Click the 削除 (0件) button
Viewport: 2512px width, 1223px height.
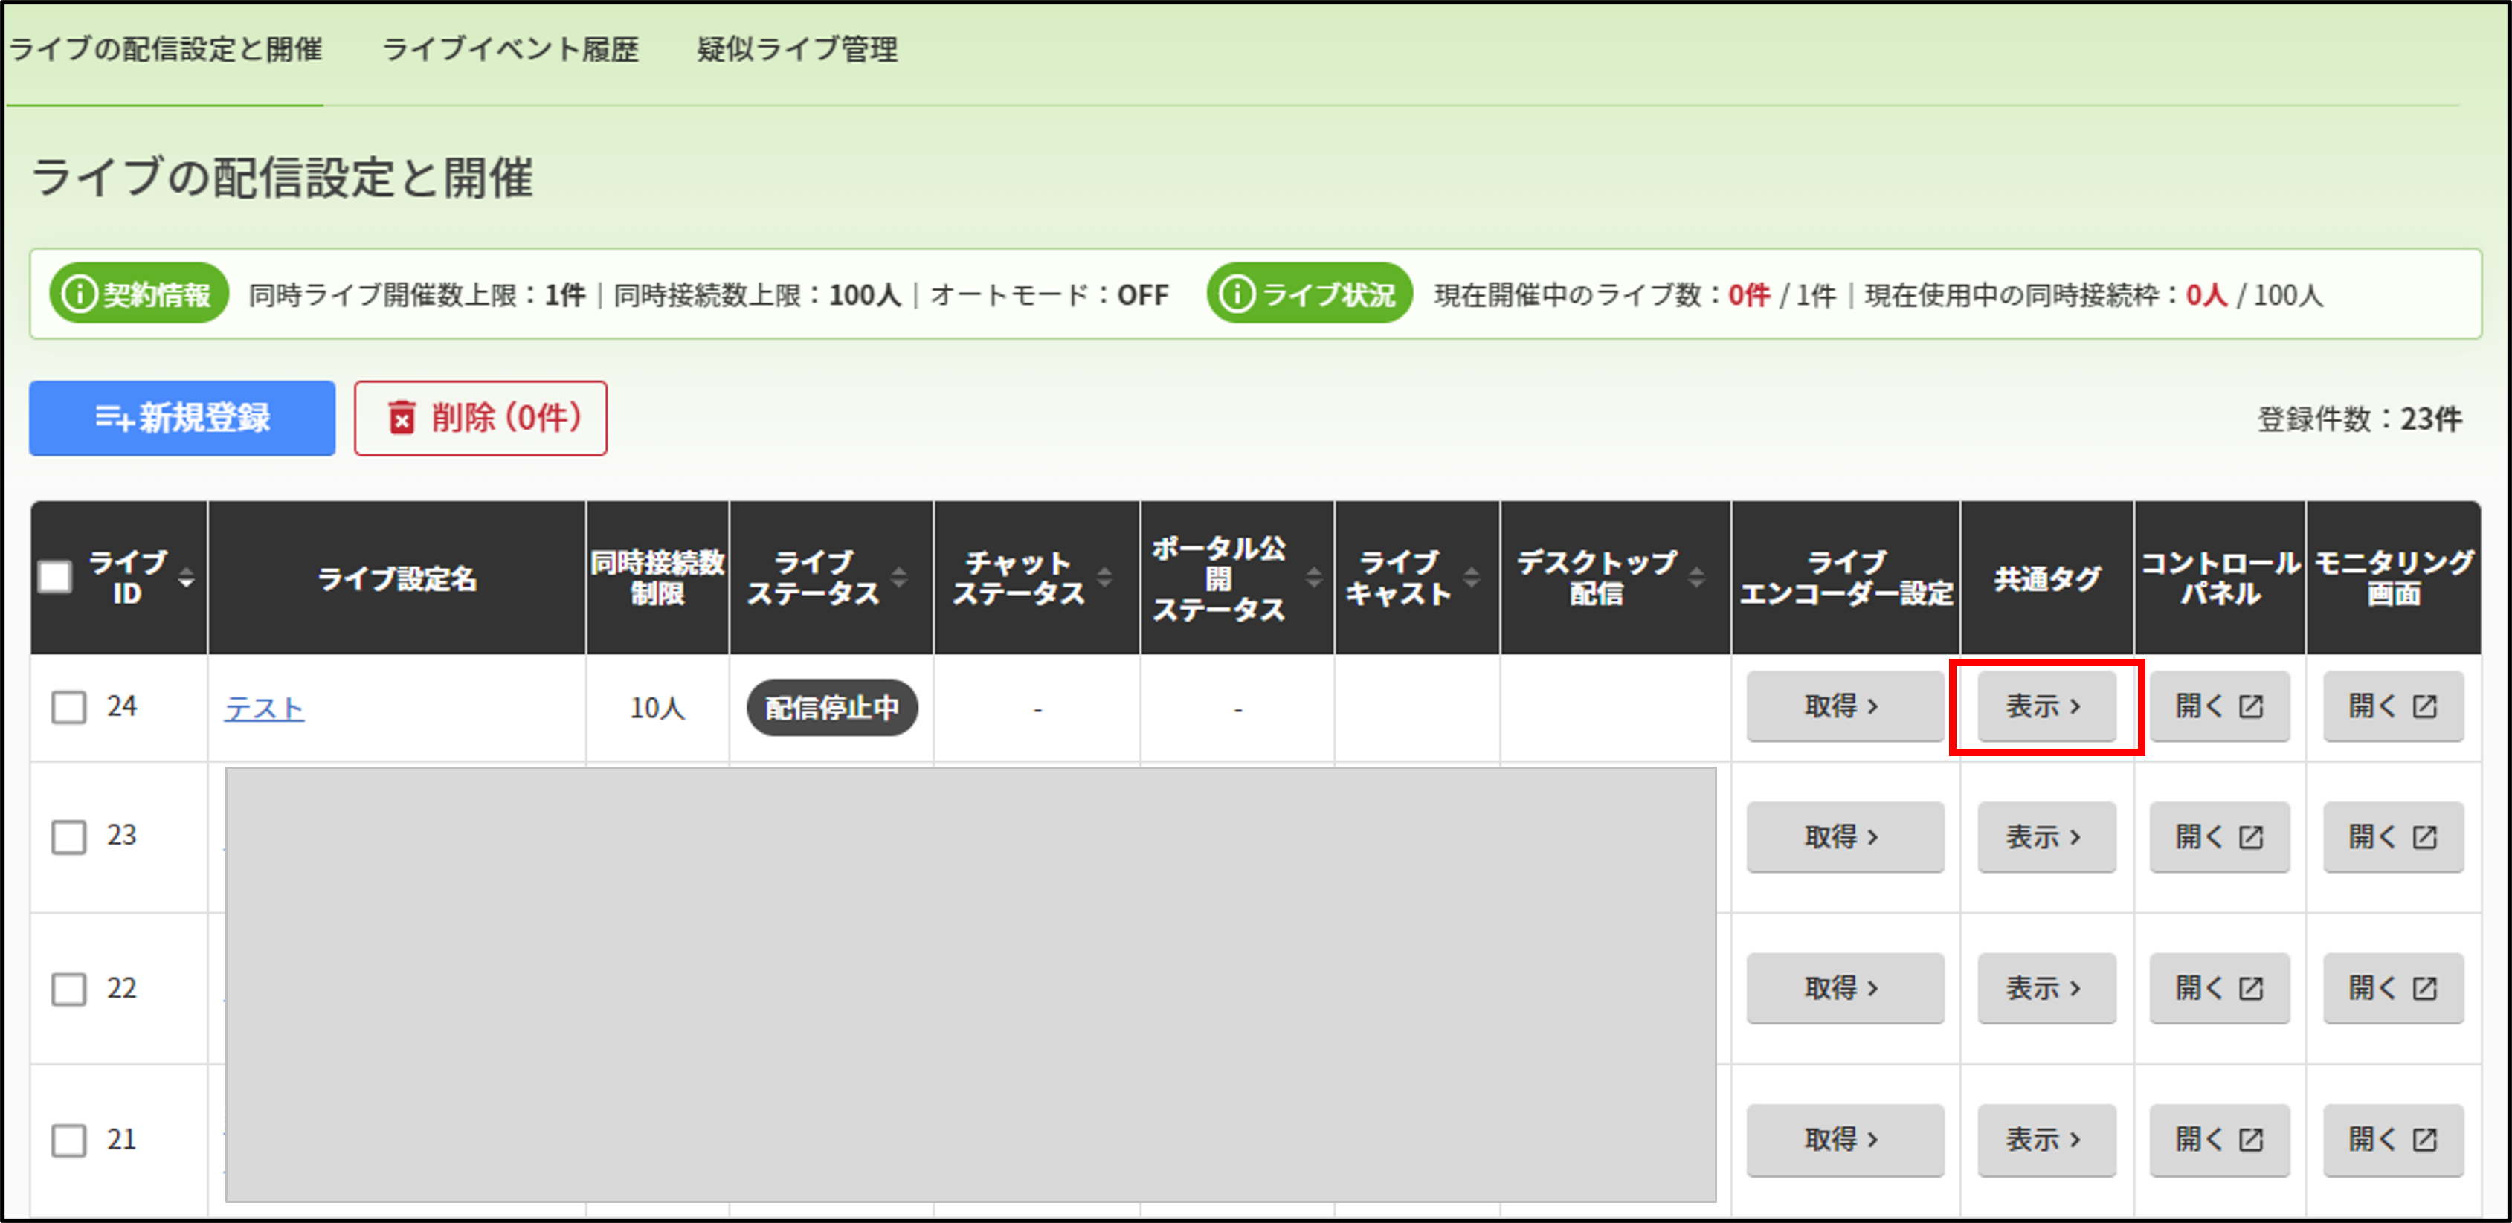pos(480,419)
